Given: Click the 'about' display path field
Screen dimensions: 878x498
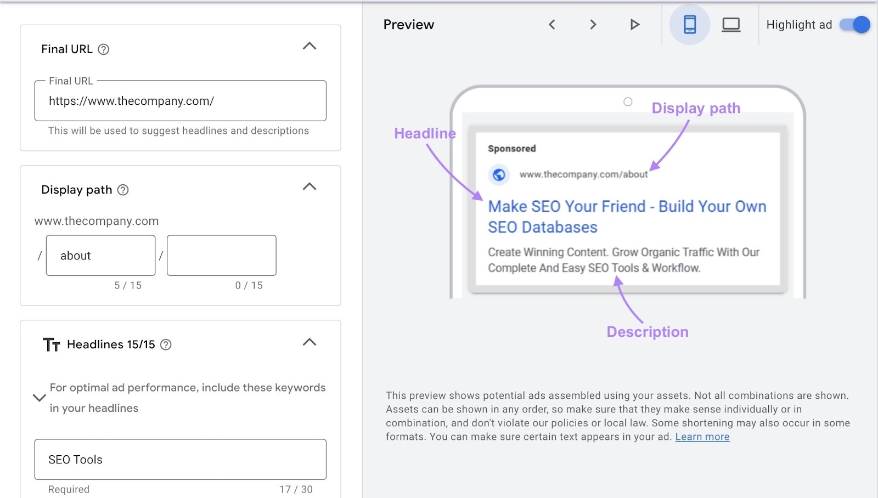Looking at the screenshot, I should coord(100,255).
